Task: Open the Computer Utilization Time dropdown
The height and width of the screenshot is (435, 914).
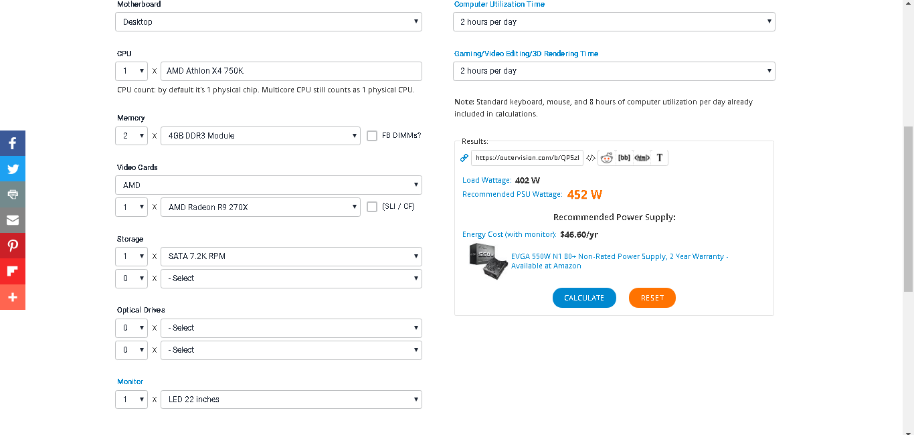Action: pyautogui.click(x=614, y=22)
